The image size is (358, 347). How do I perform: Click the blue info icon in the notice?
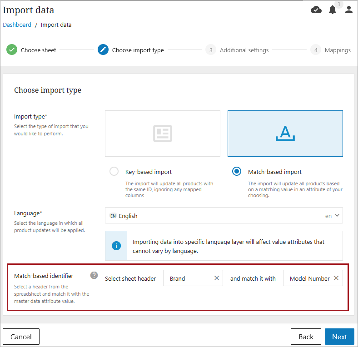(x=116, y=246)
